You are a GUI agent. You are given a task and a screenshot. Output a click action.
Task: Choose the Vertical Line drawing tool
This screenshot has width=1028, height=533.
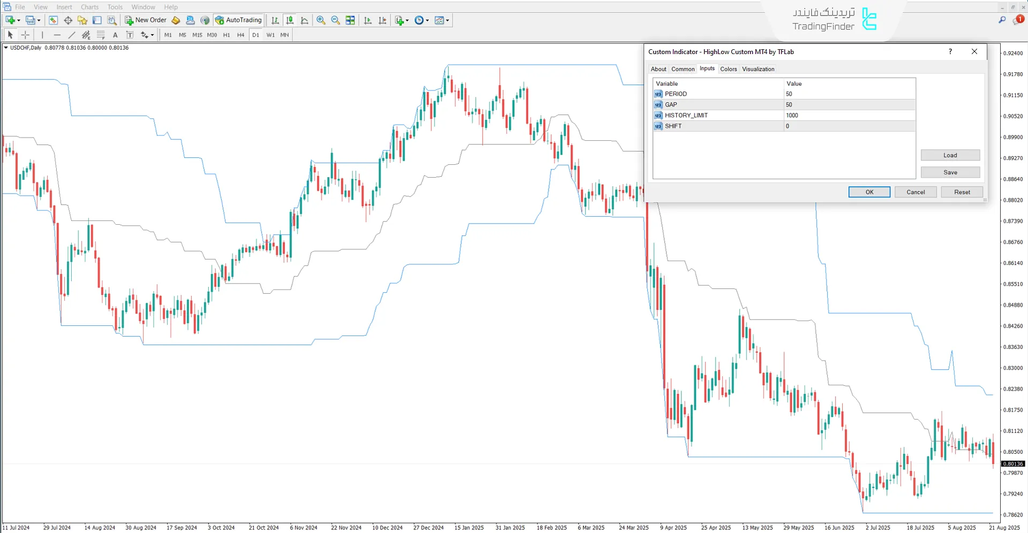tap(42, 34)
